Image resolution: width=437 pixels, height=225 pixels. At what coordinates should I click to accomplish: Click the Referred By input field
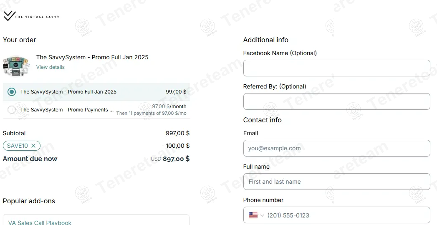click(336, 101)
